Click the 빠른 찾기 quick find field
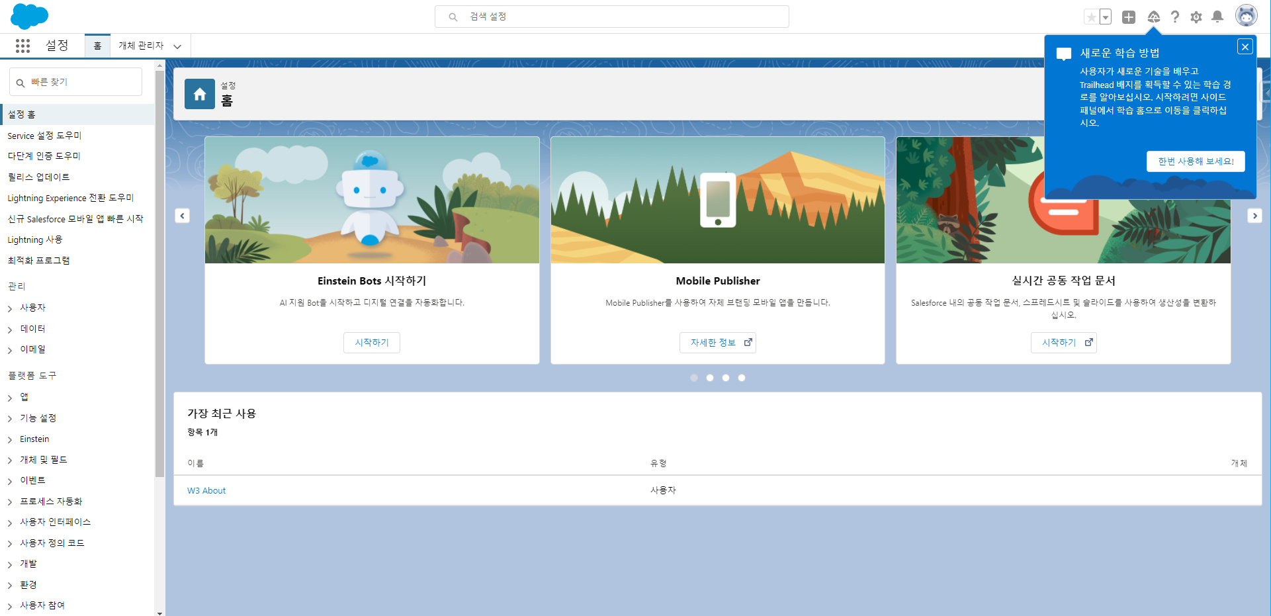The image size is (1271, 616). point(76,82)
